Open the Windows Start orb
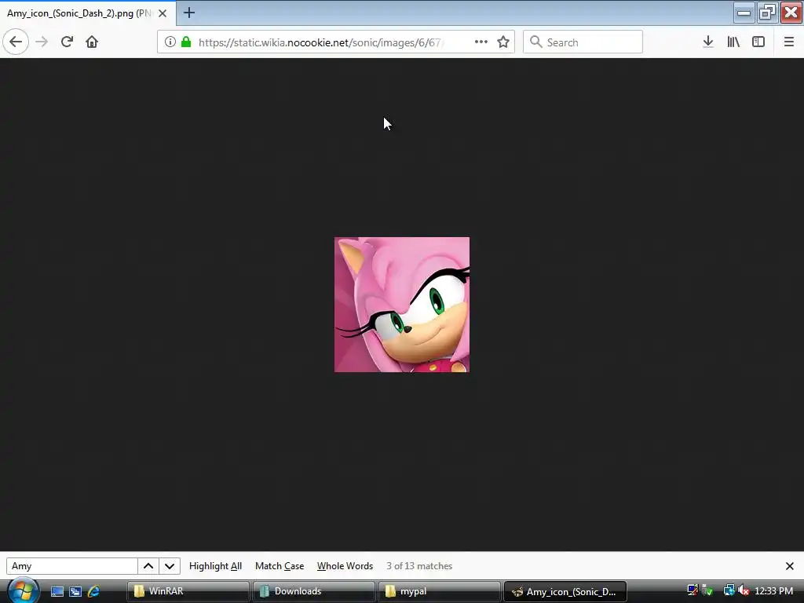804x603 pixels. pyautogui.click(x=23, y=590)
